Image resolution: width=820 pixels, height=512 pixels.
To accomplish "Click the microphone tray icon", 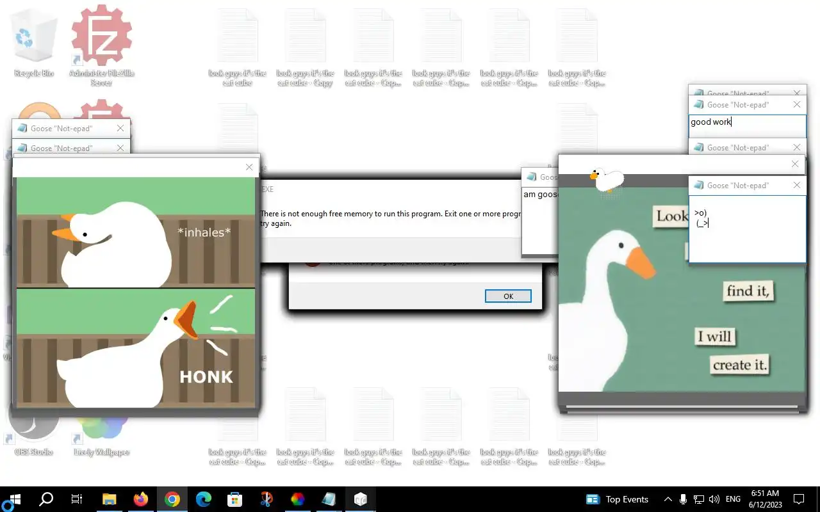I will pyautogui.click(x=684, y=499).
